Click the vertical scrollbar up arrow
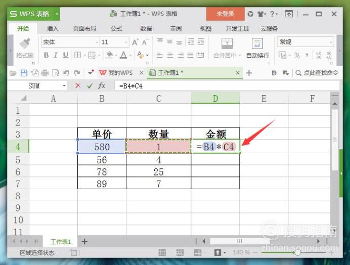 (335, 104)
